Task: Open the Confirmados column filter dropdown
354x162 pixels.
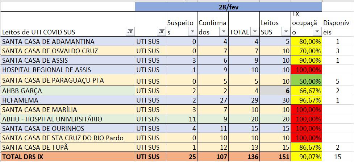Action: tap(224, 32)
